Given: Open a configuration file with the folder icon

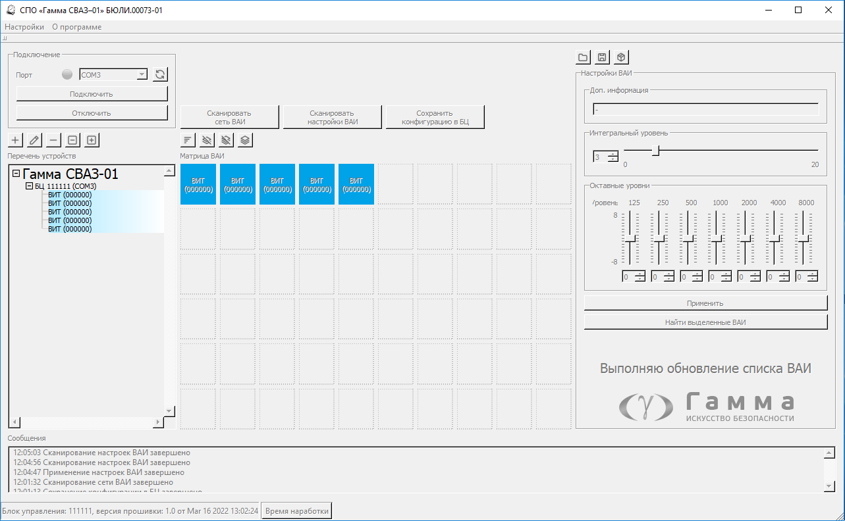Looking at the screenshot, I should point(584,57).
